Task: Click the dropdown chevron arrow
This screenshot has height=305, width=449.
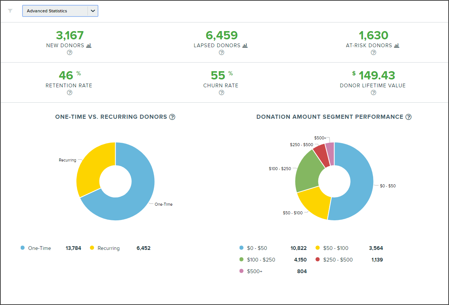Action: (93, 11)
